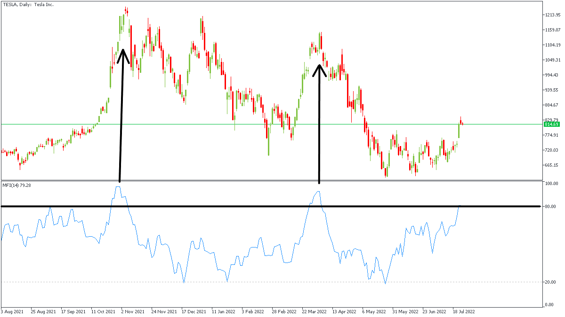Select the MFI(14) indicator label
The height and width of the screenshot is (317, 565).
click(x=16, y=186)
